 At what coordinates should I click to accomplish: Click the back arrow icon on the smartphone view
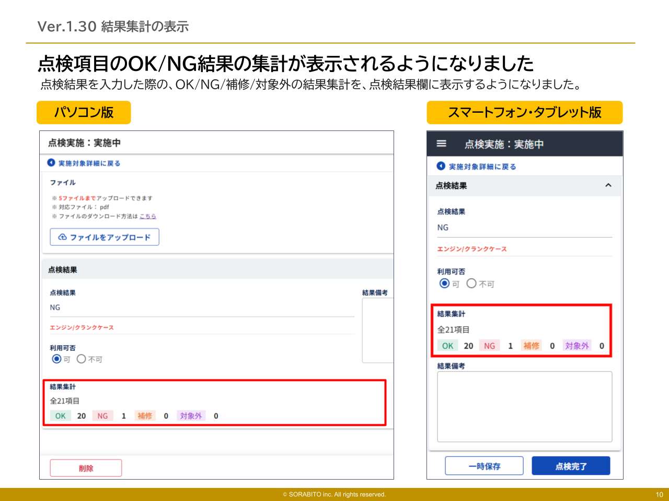(x=441, y=166)
